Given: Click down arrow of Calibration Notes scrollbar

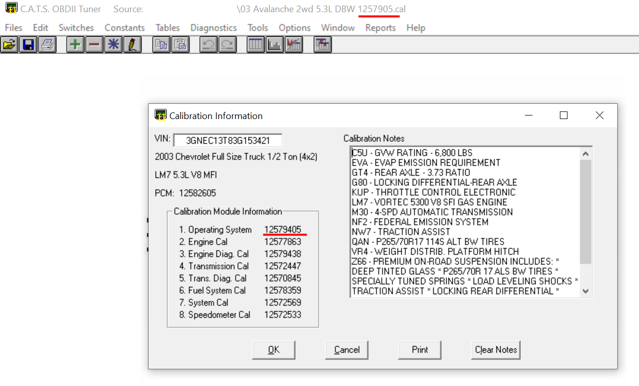Looking at the screenshot, I should [586, 291].
